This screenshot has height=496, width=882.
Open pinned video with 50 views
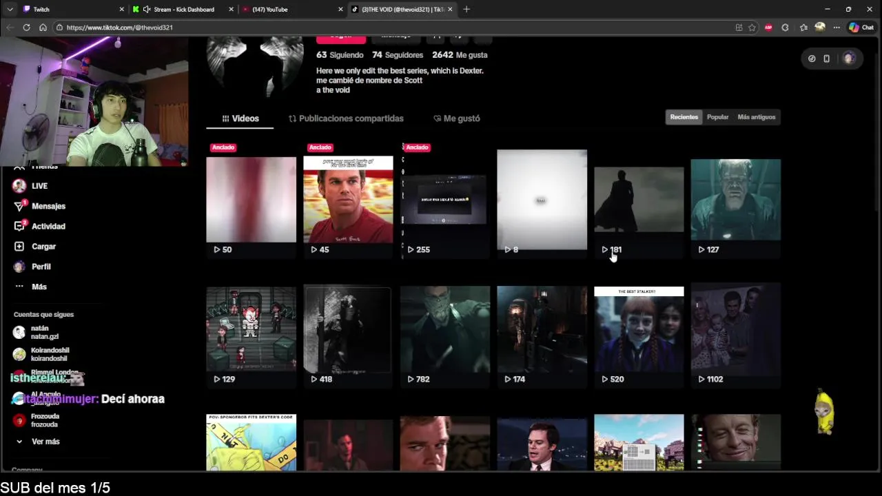251,200
